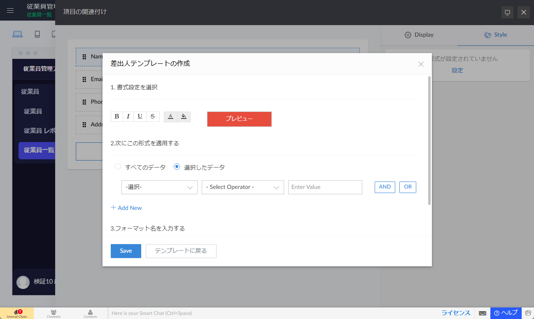
Task: Open the background fill color picker
Action: (184, 116)
